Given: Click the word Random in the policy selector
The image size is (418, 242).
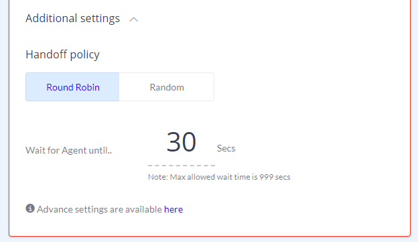Looking at the screenshot, I should (167, 87).
